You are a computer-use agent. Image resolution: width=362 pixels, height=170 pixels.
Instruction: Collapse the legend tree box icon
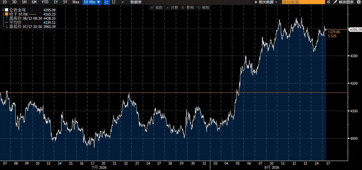pos(3,10)
